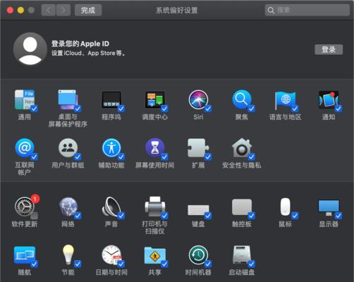Click the magnifier icon in search box
This screenshot has width=354, height=282.
coord(271,11)
